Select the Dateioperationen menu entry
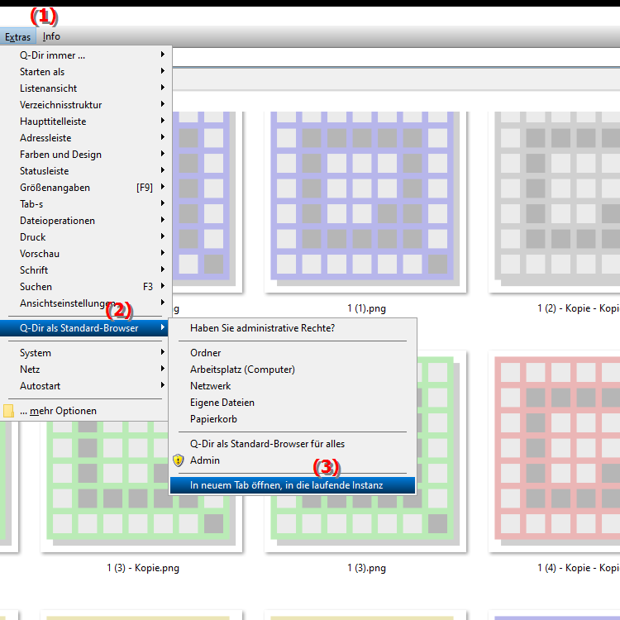Viewport: 620px width, 620px height. pyautogui.click(x=86, y=221)
